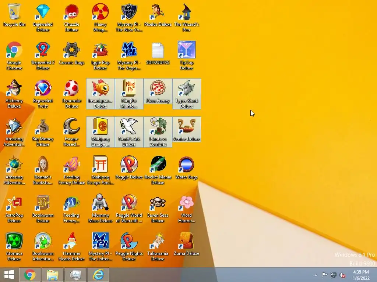Select the Recycle Bin desktop icon
Viewport: 377px width, 282px height.
[14, 15]
